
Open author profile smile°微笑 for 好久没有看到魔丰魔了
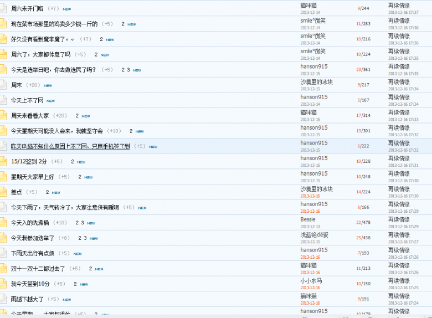313,36
